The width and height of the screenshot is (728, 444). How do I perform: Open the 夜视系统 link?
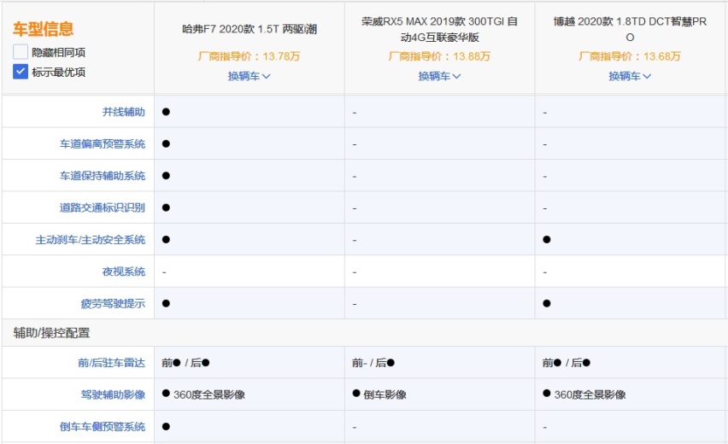click(x=124, y=272)
